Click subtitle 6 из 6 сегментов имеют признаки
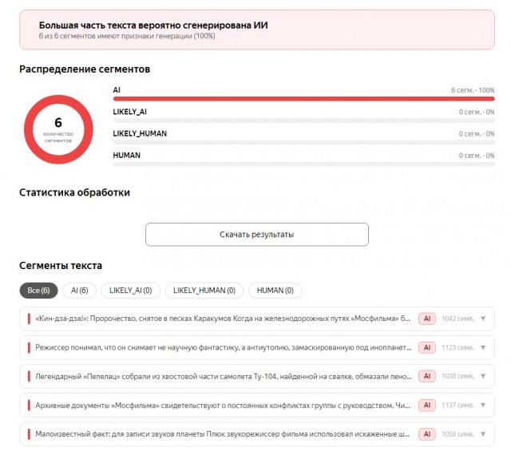511x451 pixels. (127, 36)
